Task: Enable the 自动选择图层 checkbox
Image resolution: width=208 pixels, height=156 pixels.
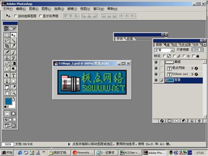Action: (16, 16)
